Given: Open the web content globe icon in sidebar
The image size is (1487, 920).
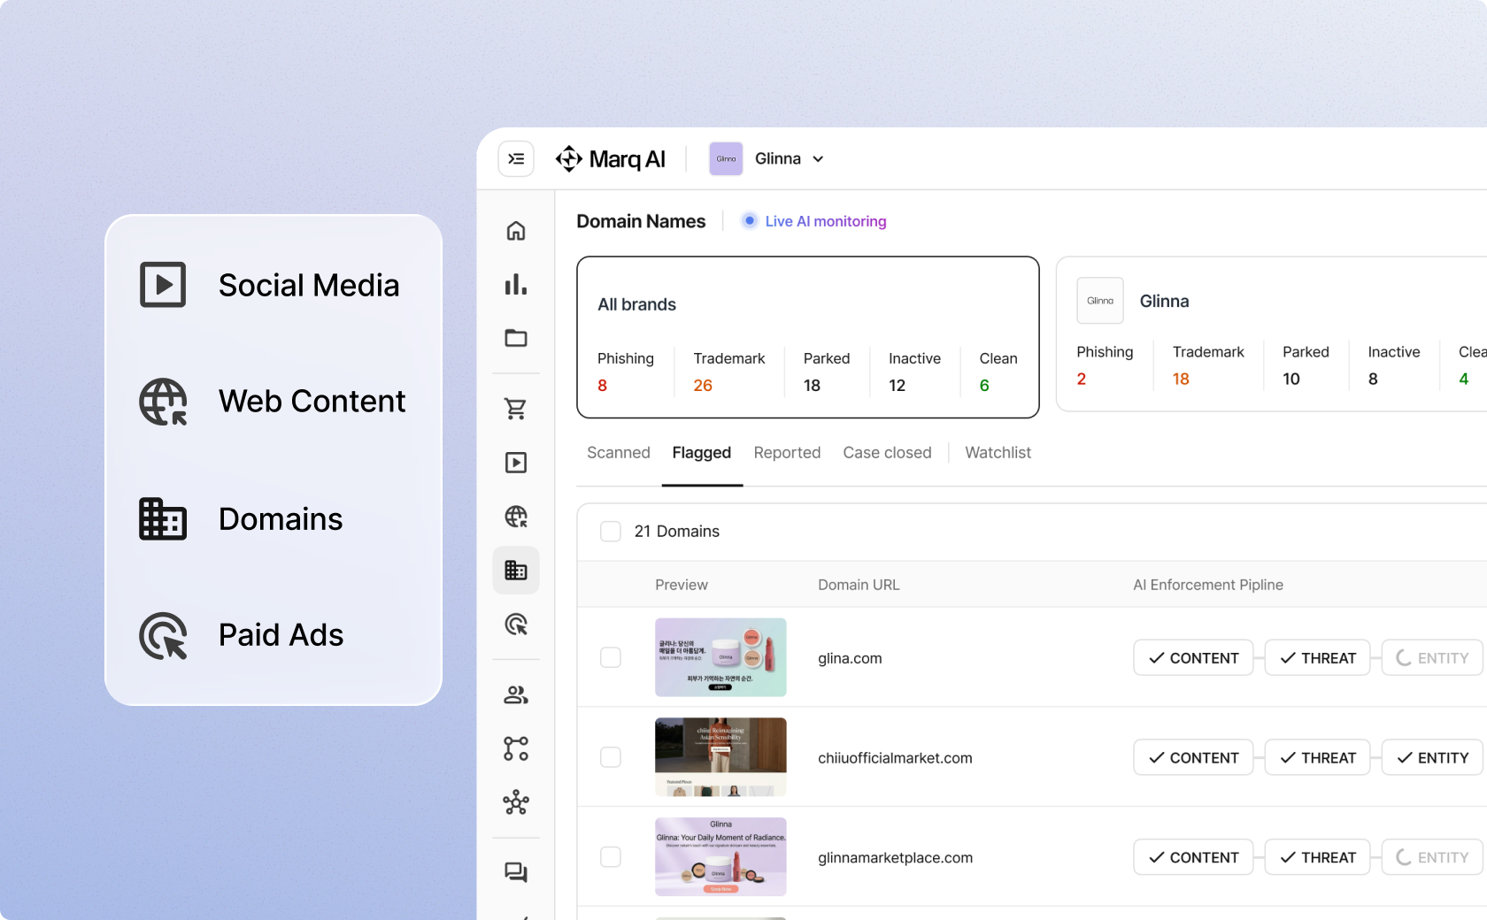Looking at the screenshot, I should click(x=516, y=517).
